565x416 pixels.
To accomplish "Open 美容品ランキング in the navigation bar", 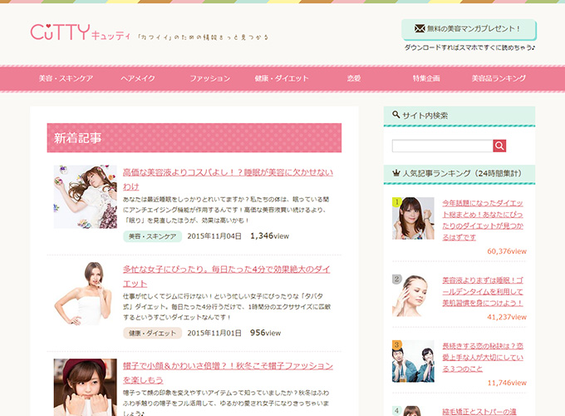I will pos(499,78).
